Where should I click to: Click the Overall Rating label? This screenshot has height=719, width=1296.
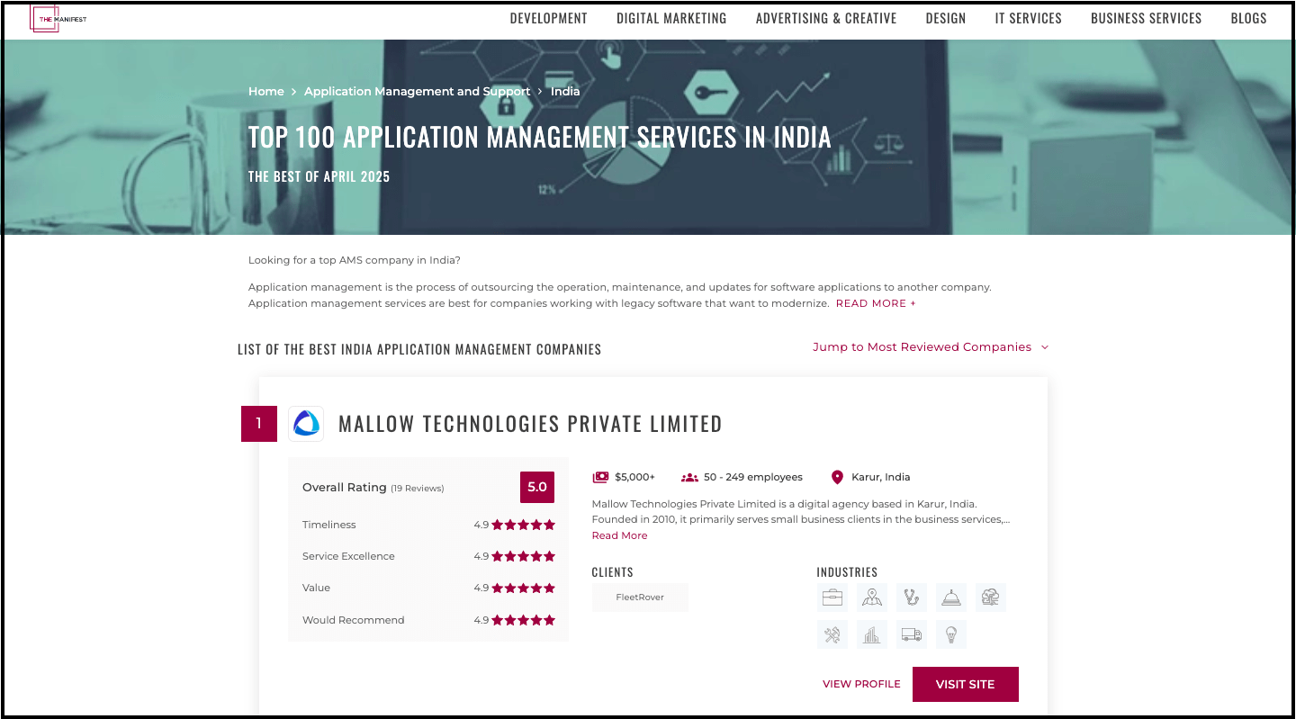pyautogui.click(x=345, y=488)
